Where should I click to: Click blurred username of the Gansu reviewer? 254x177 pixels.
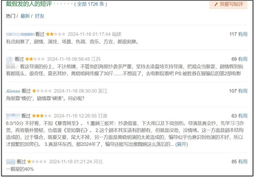(x=13, y=116)
